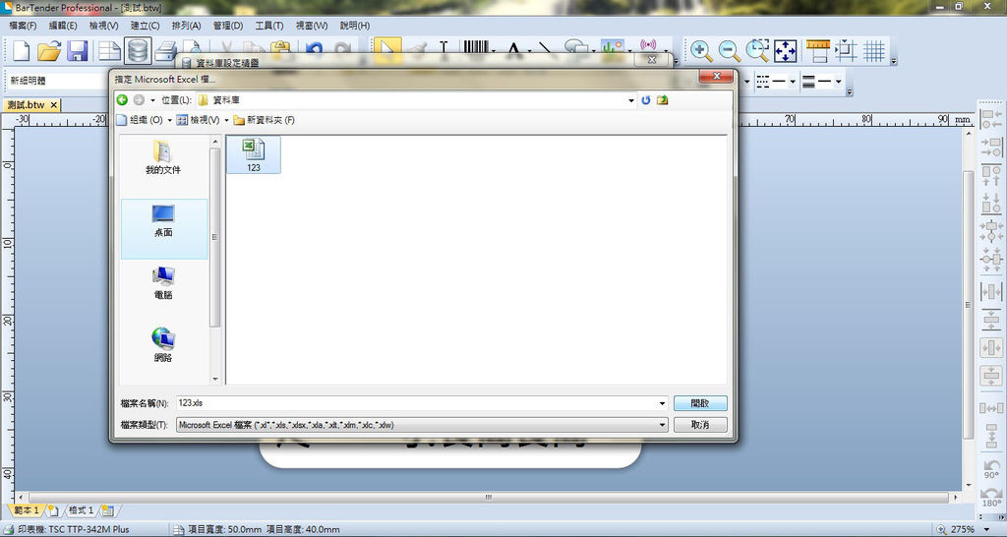Select the picture insertion tool
The height and width of the screenshot is (537, 1007).
click(x=612, y=49)
